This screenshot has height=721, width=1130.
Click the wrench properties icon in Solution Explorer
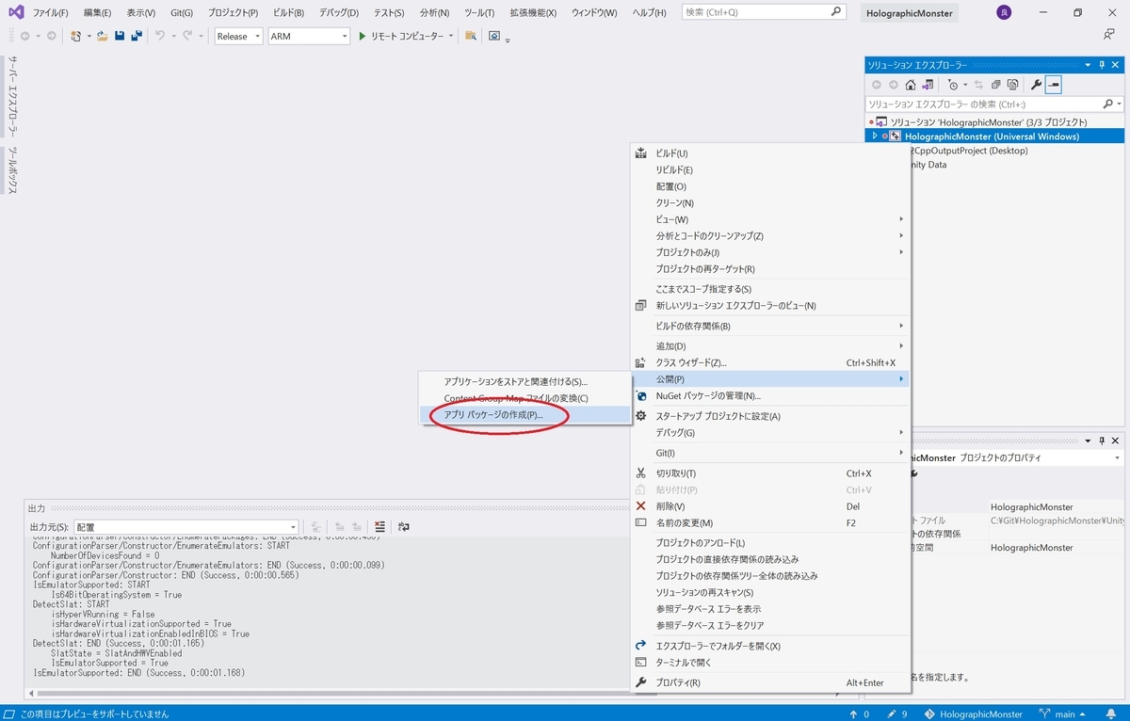click(1037, 85)
